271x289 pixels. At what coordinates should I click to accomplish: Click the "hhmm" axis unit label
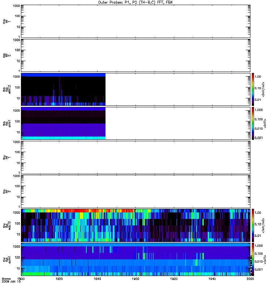coord(6,279)
